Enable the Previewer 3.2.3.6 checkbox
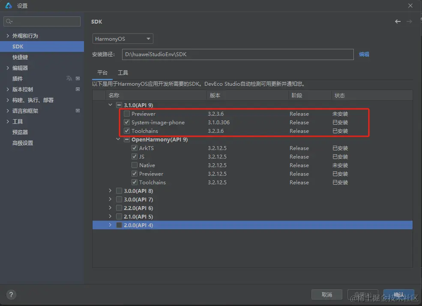The height and width of the screenshot is (306, 422). point(127,114)
